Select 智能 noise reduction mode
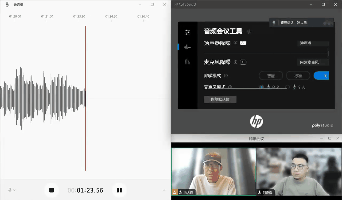Screen dimensions: 342x200 (x=271, y=76)
